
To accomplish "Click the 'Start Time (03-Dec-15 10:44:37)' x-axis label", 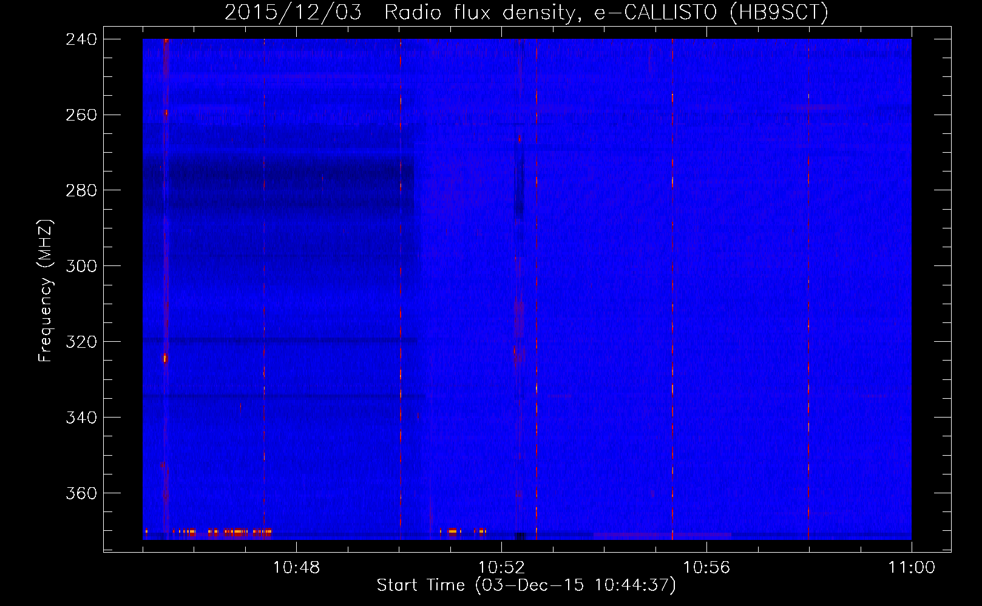I will pyautogui.click(x=526, y=585).
